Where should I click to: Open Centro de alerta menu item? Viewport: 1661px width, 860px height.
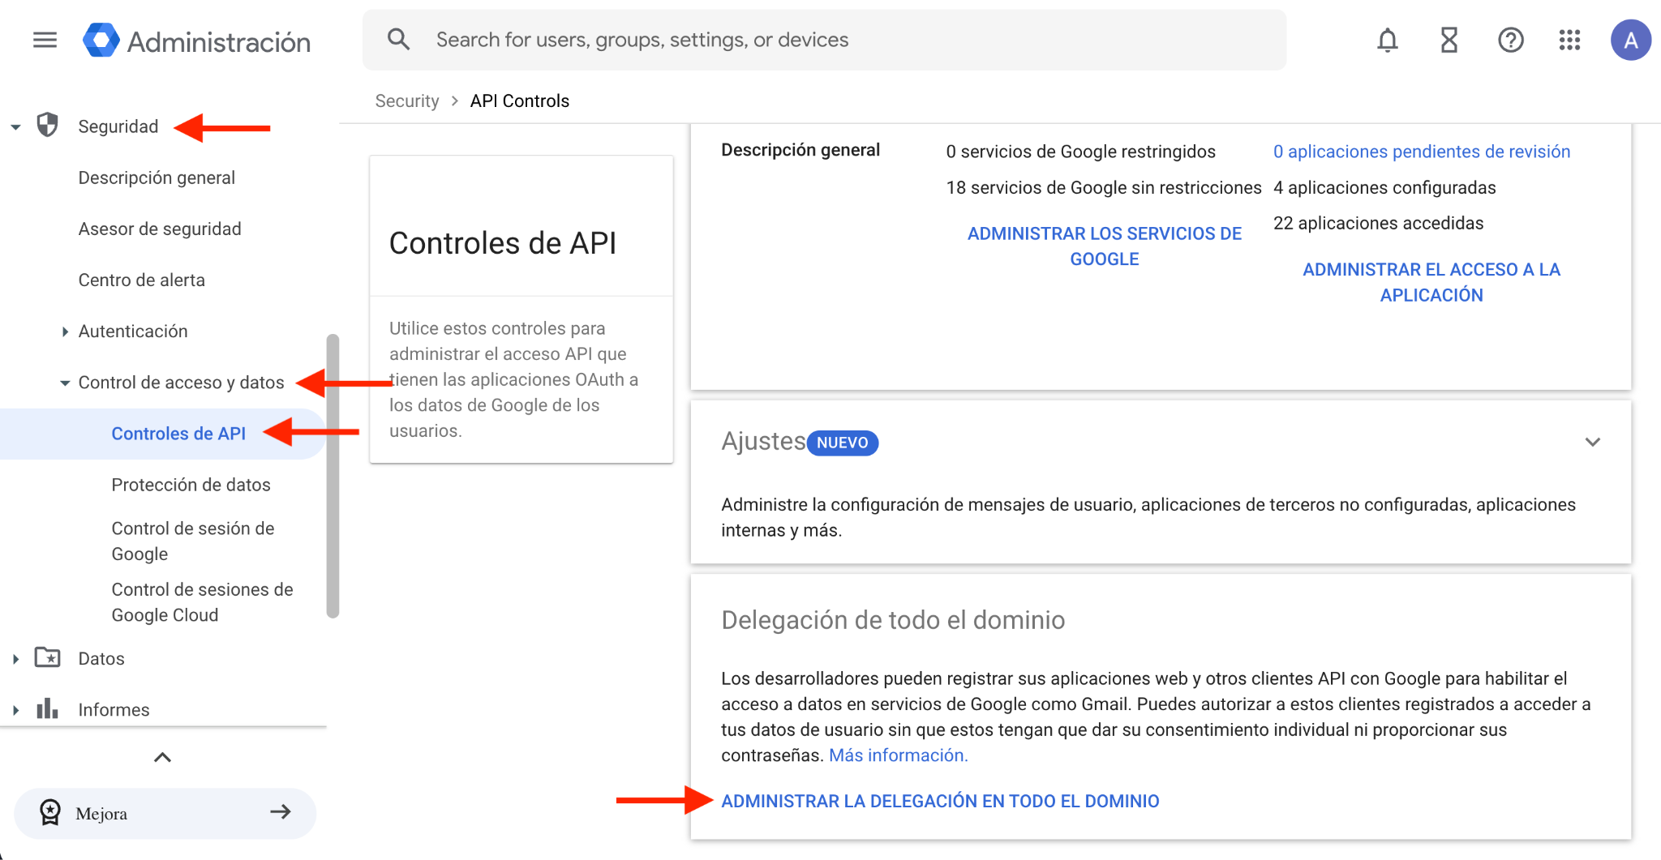pos(141,280)
